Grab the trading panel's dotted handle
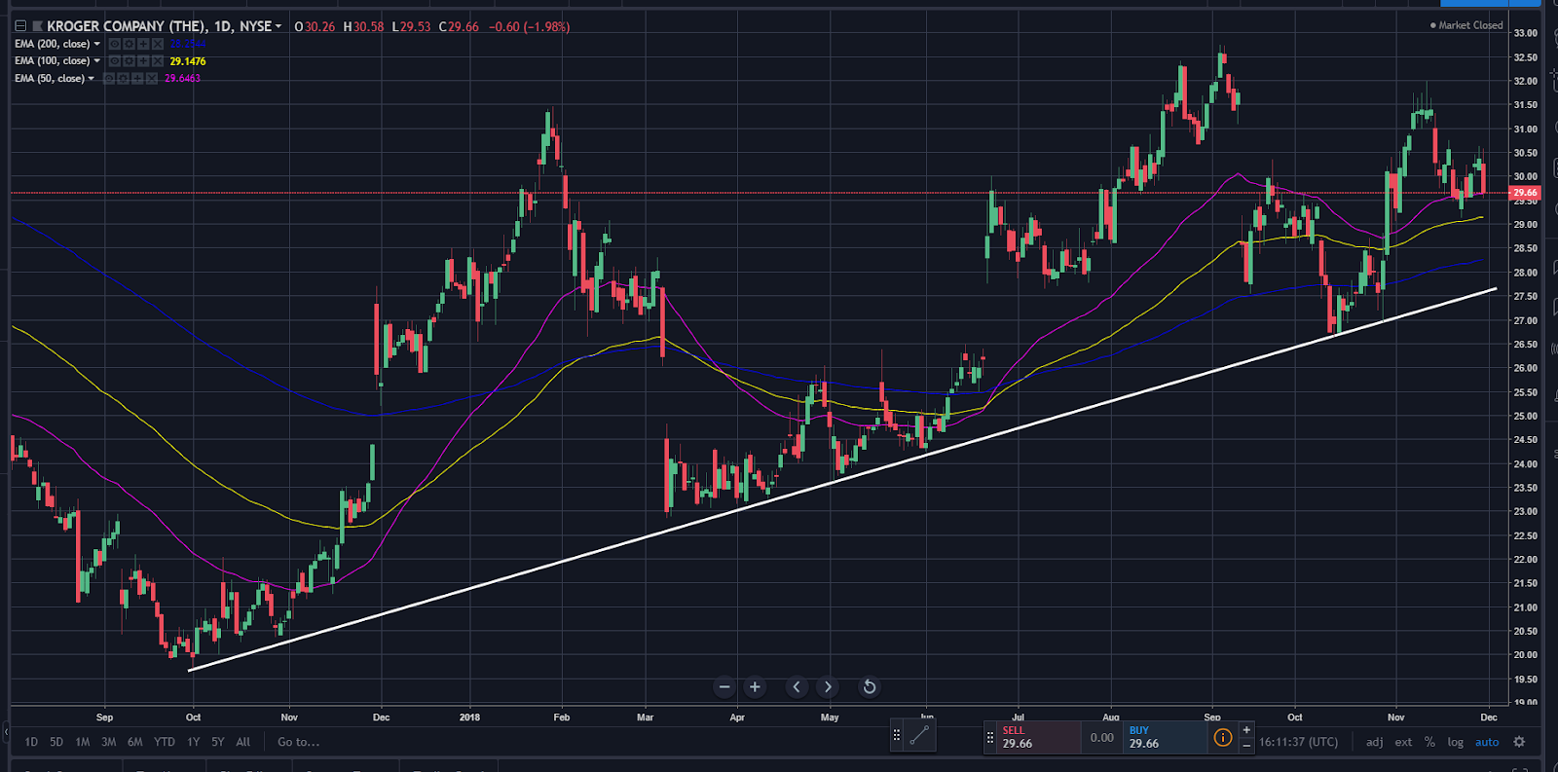Viewport: 1558px width, 772px height. [990, 737]
